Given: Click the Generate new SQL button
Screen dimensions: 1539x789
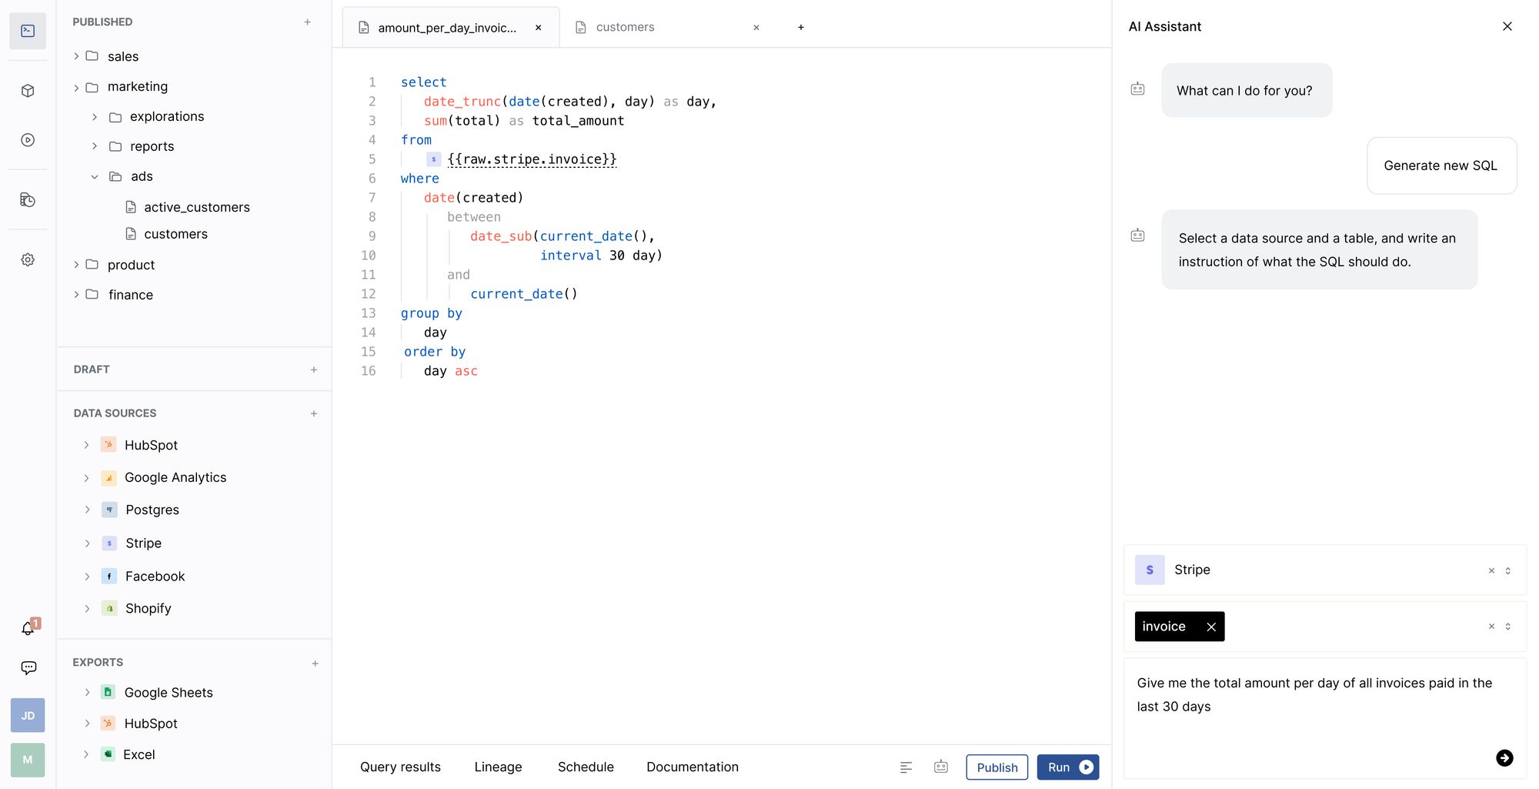Looking at the screenshot, I should pos(1441,165).
